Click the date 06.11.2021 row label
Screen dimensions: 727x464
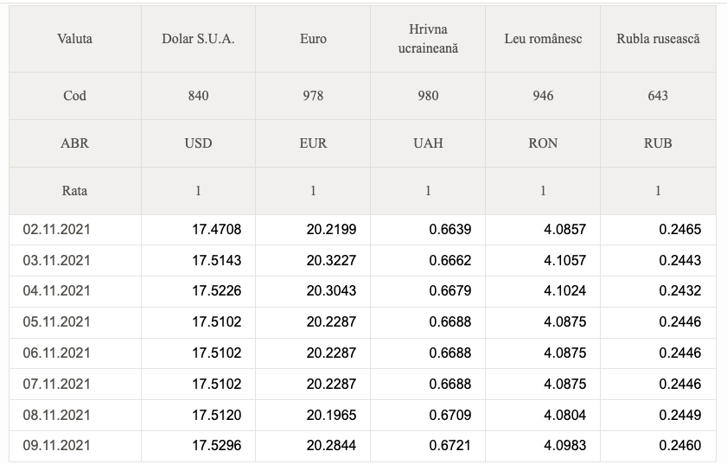coord(56,353)
